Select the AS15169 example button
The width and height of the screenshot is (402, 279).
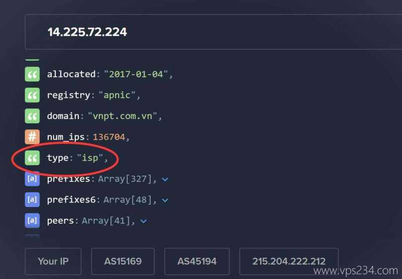pyautogui.click(x=123, y=261)
